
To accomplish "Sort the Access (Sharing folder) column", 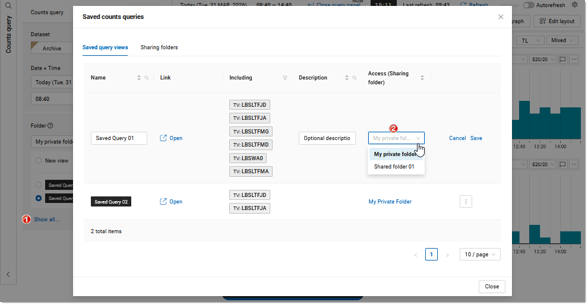I will (422, 78).
